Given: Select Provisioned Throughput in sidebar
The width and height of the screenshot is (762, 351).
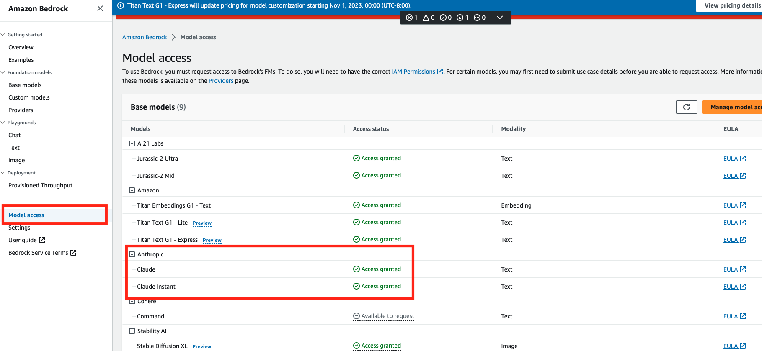Looking at the screenshot, I should [40, 185].
